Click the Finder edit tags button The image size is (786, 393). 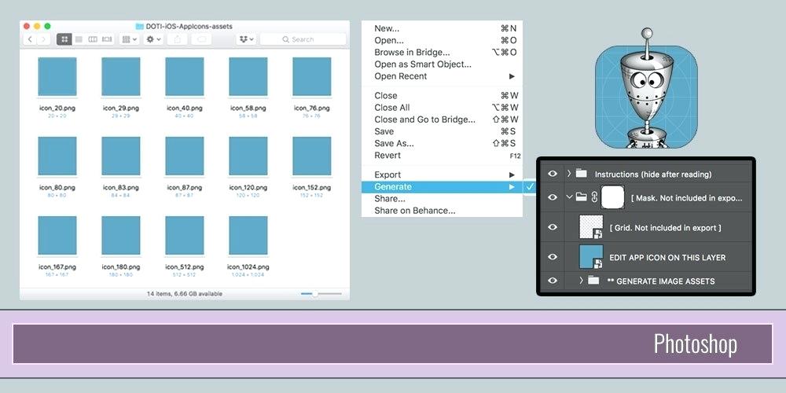tap(201, 39)
